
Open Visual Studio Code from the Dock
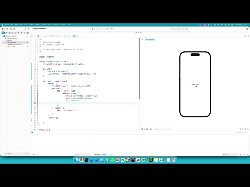tap(123, 160)
